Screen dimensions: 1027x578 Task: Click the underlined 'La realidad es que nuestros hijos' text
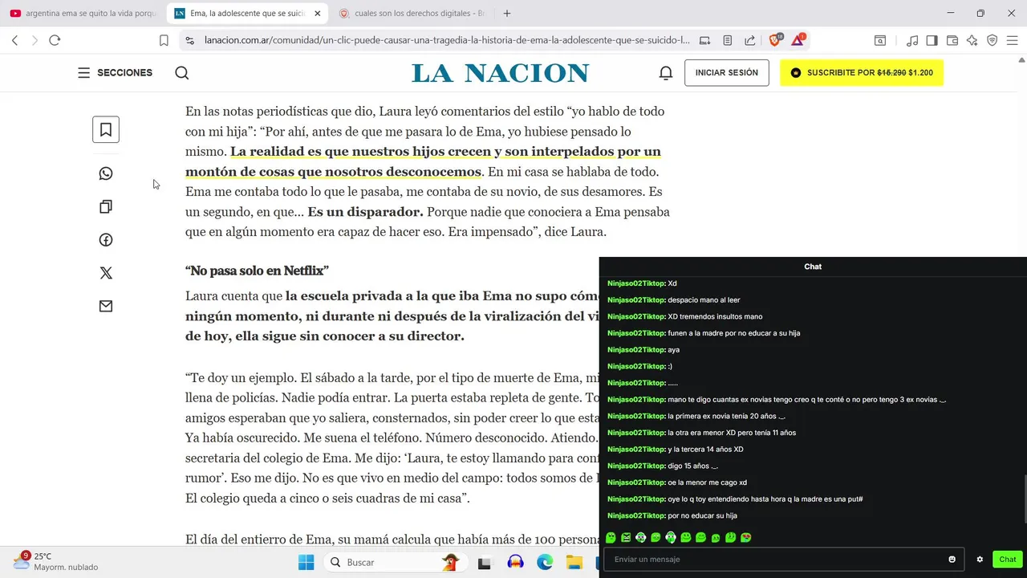pyautogui.click(x=423, y=161)
